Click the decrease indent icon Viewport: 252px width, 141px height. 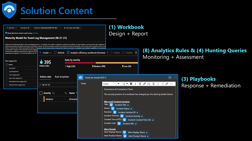coord(158,84)
